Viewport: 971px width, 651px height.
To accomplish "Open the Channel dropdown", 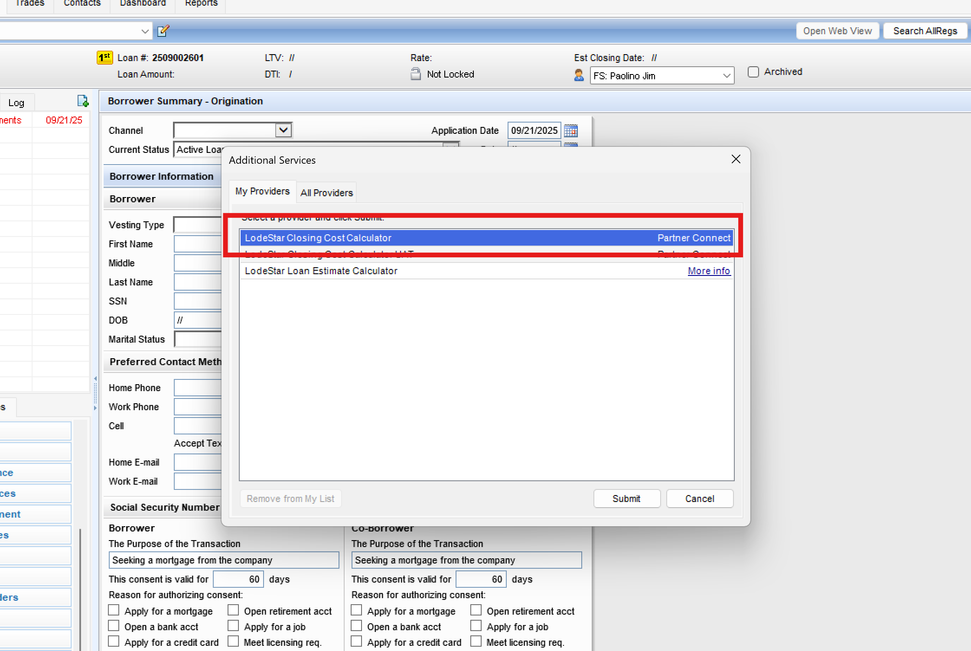I will [x=283, y=130].
